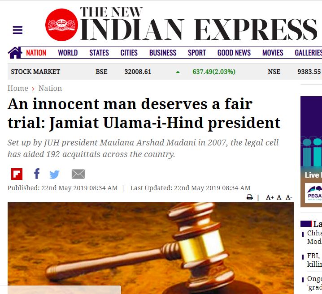This screenshot has height=294, width=322.
Task: Click the home icon in navigation bar
Action: pyautogui.click(x=15, y=53)
